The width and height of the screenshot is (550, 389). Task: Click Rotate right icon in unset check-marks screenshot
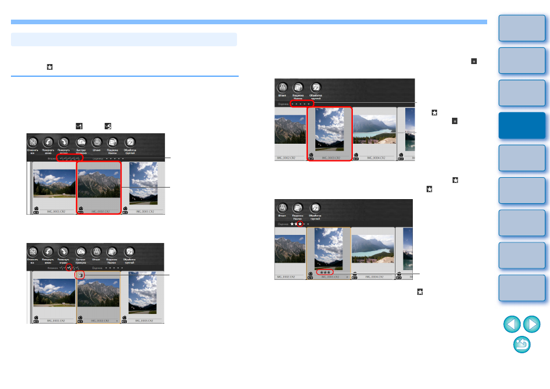(x=64, y=143)
